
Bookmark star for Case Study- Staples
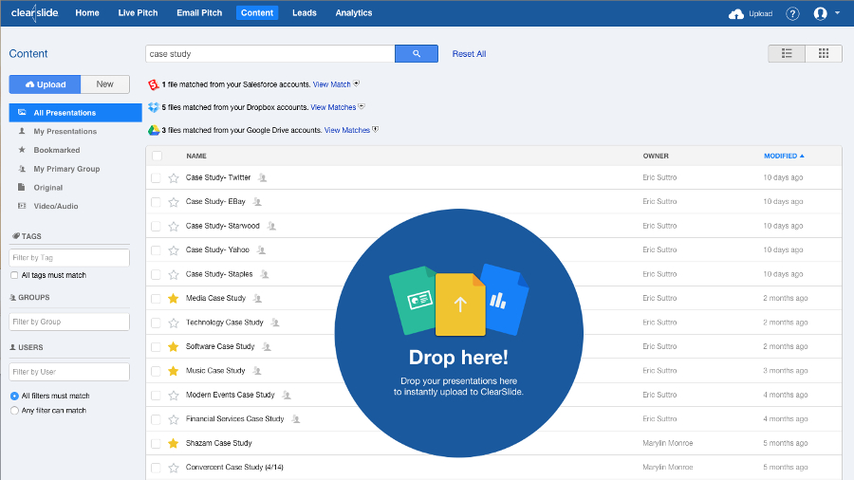174,275
